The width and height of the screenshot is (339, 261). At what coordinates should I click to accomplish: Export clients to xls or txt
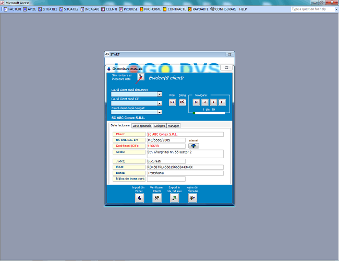coord(175,198)
